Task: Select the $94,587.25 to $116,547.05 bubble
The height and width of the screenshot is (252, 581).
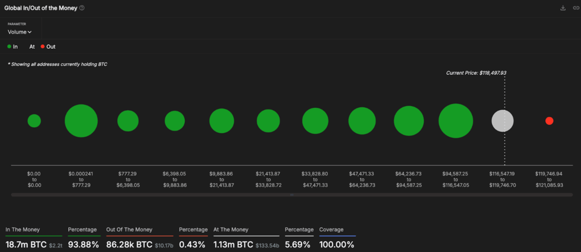Action: pyautogui.click(x=456, y=121)
